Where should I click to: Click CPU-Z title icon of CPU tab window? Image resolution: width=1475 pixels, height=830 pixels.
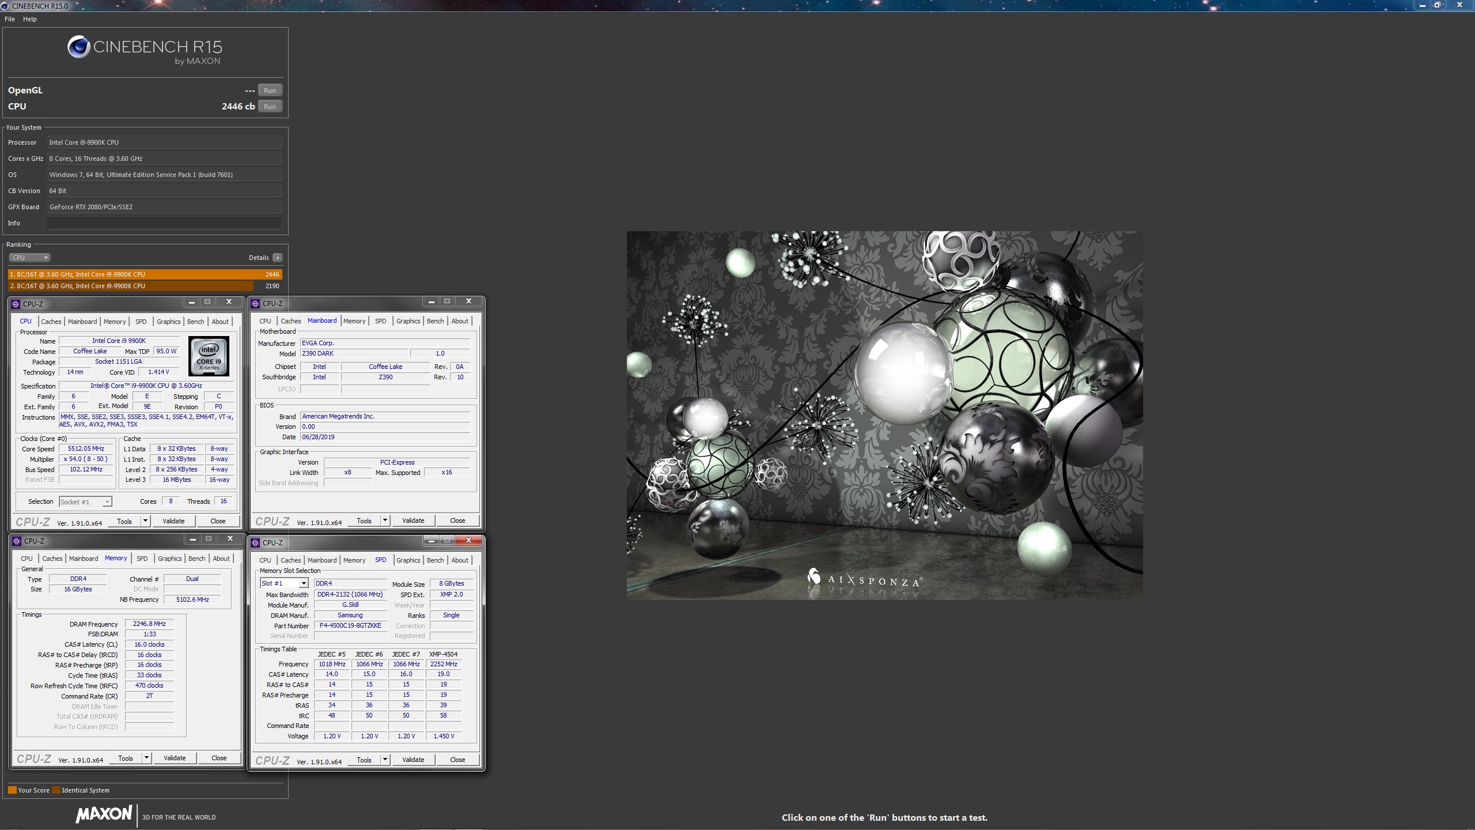click(16, 304)
